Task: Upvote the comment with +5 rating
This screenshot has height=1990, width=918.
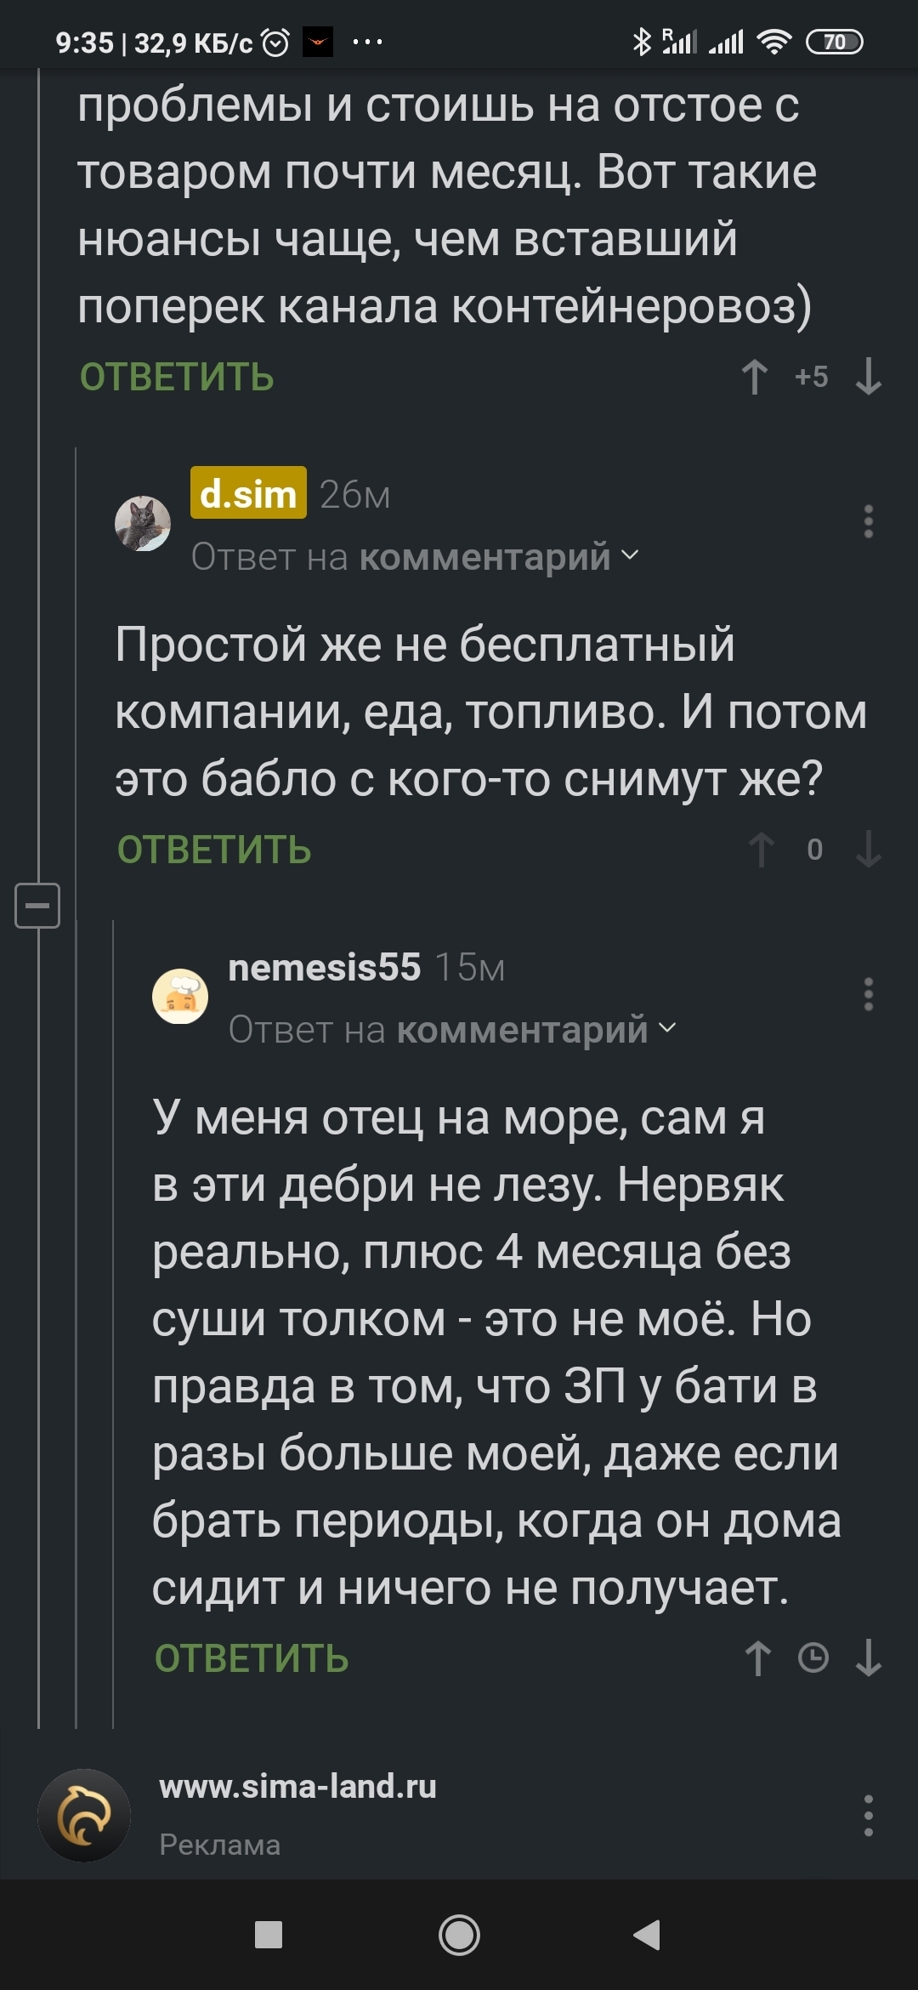Action: coord(755,377)
